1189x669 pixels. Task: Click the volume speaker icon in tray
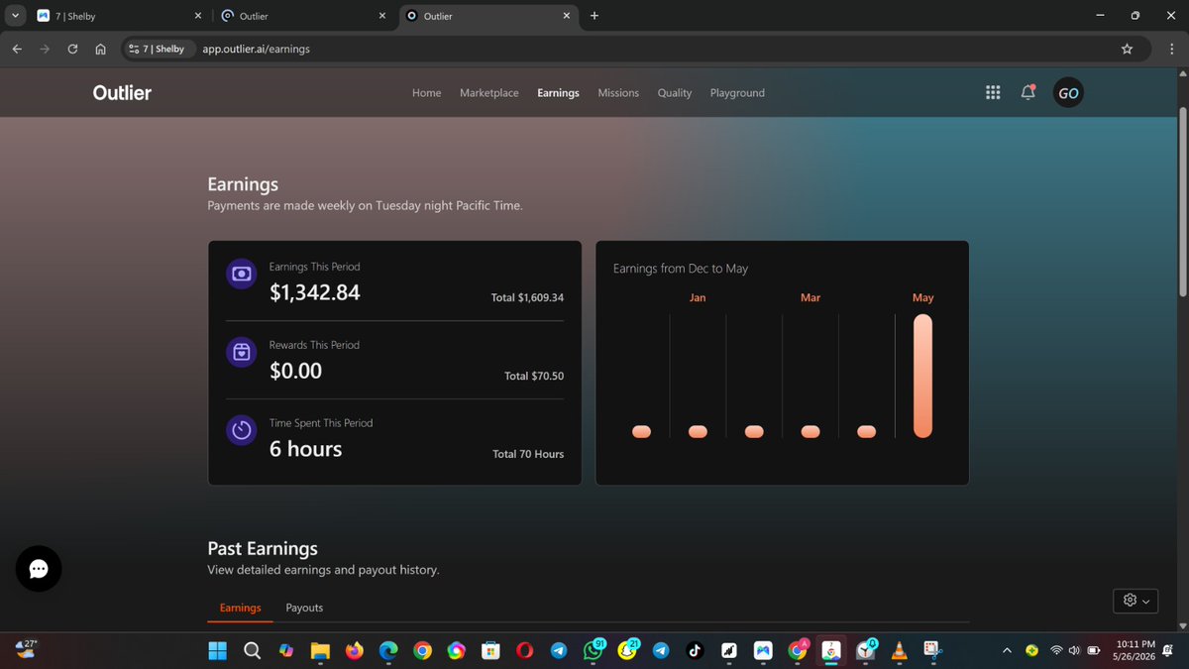[1074, 651]
